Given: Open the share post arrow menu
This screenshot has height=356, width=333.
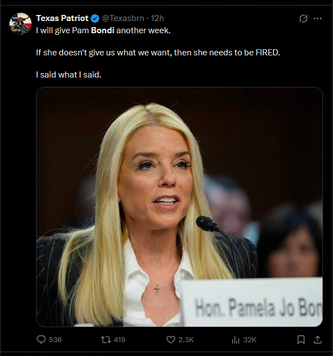Looking at the screenshot, I should click(x=317, y=339).
